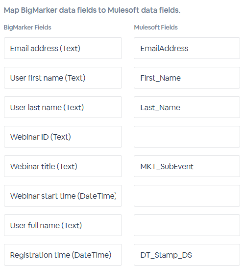Select the MKT_SubEvent Mulesoft field

click(187, 166)
